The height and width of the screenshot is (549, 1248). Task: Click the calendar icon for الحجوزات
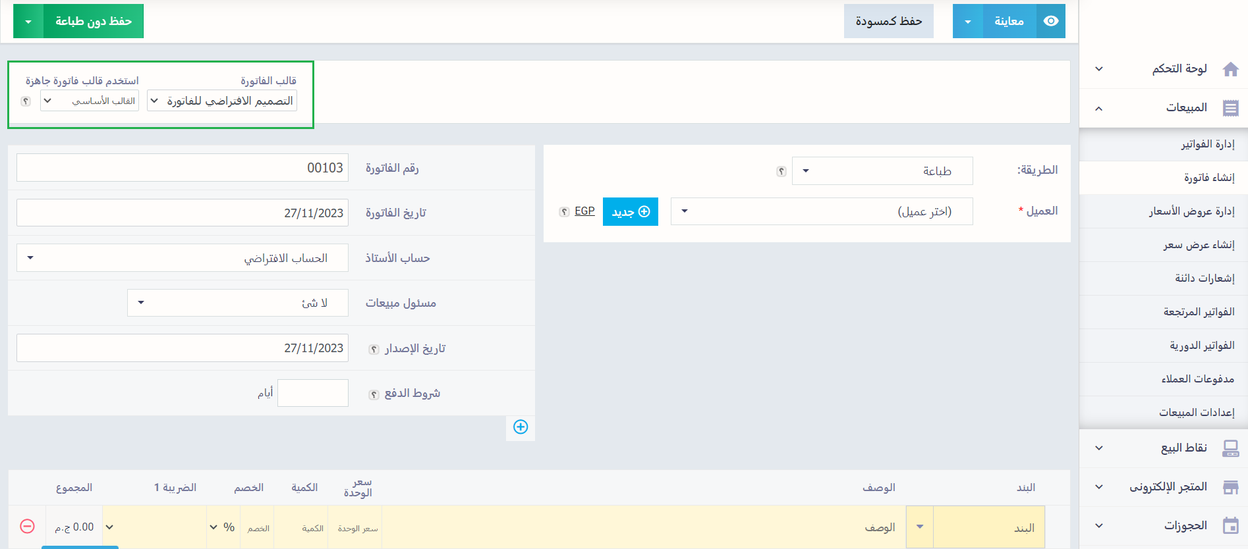(1230, 526)
